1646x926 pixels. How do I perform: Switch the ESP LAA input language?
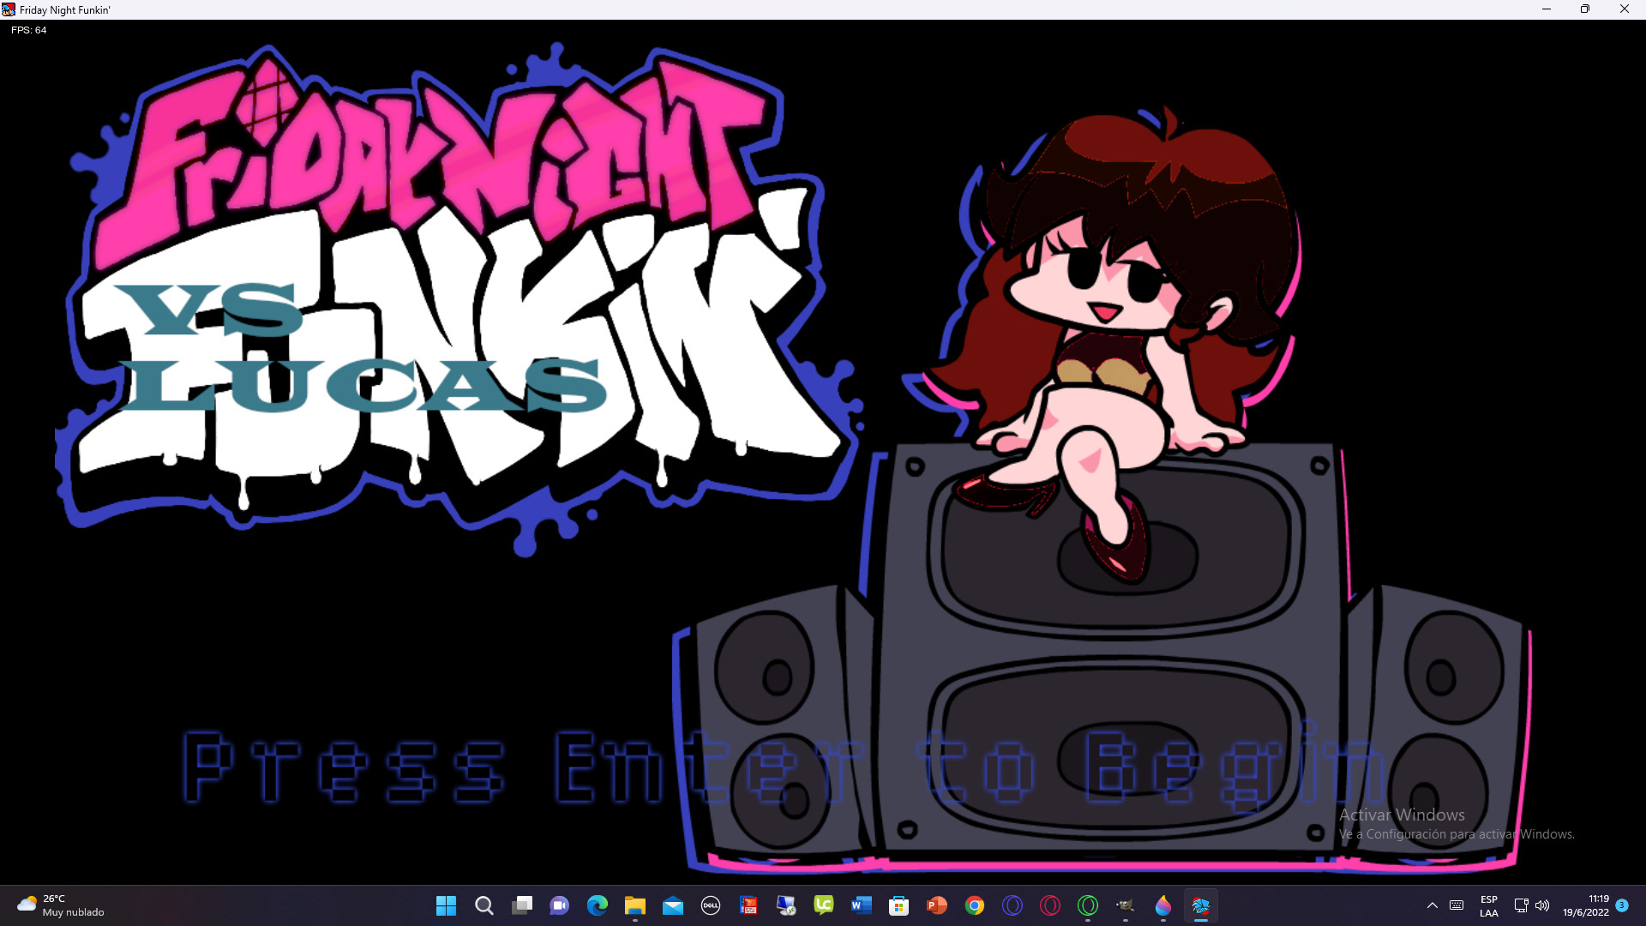coord(1489,905)
